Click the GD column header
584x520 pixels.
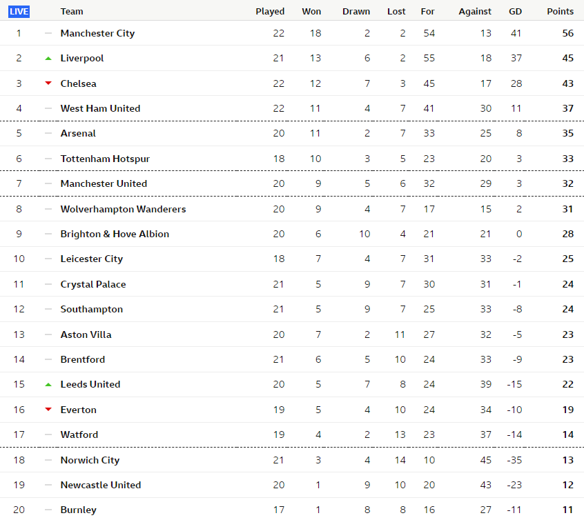click(516, 12)
